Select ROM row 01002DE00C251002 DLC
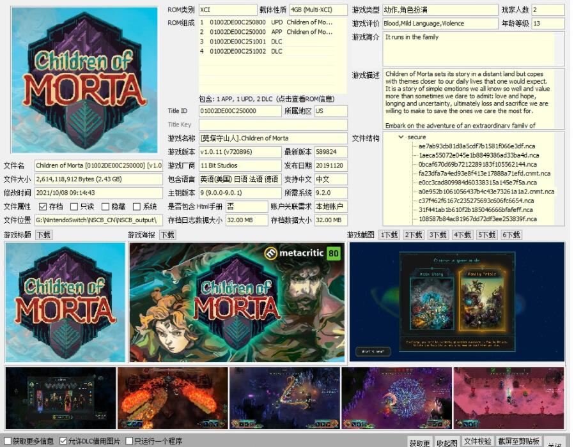 coord(267,51)
